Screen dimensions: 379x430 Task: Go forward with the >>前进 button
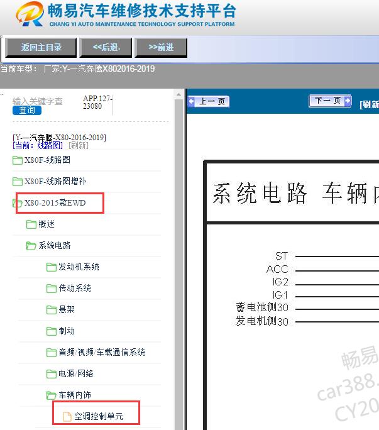click(x=161, y=47)
